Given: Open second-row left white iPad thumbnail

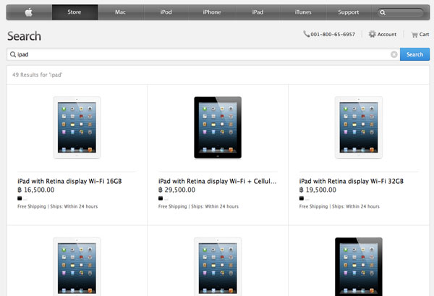Looking at the screenshot, I should (x=77, y=266).
